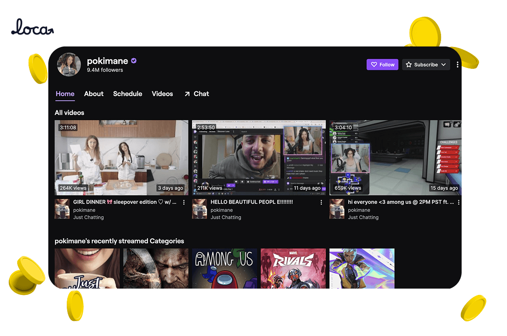This screenshot has height=336, width=507.
Task: Pop out the Chat tab
Action: tap(197, 94)
